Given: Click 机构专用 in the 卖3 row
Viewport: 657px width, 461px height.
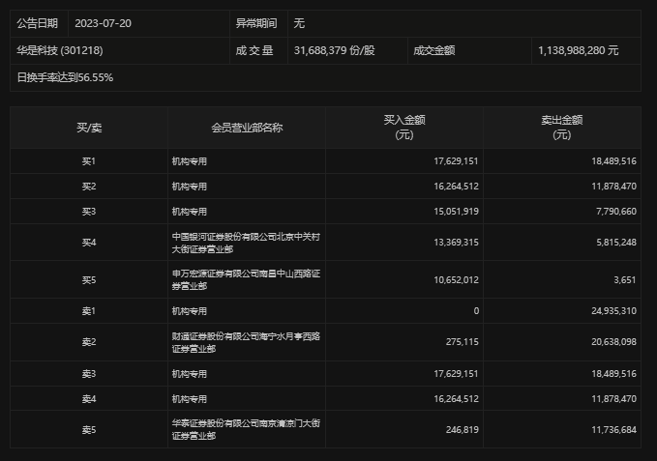Looking at the screenshot, I should [x=190, y=374].
